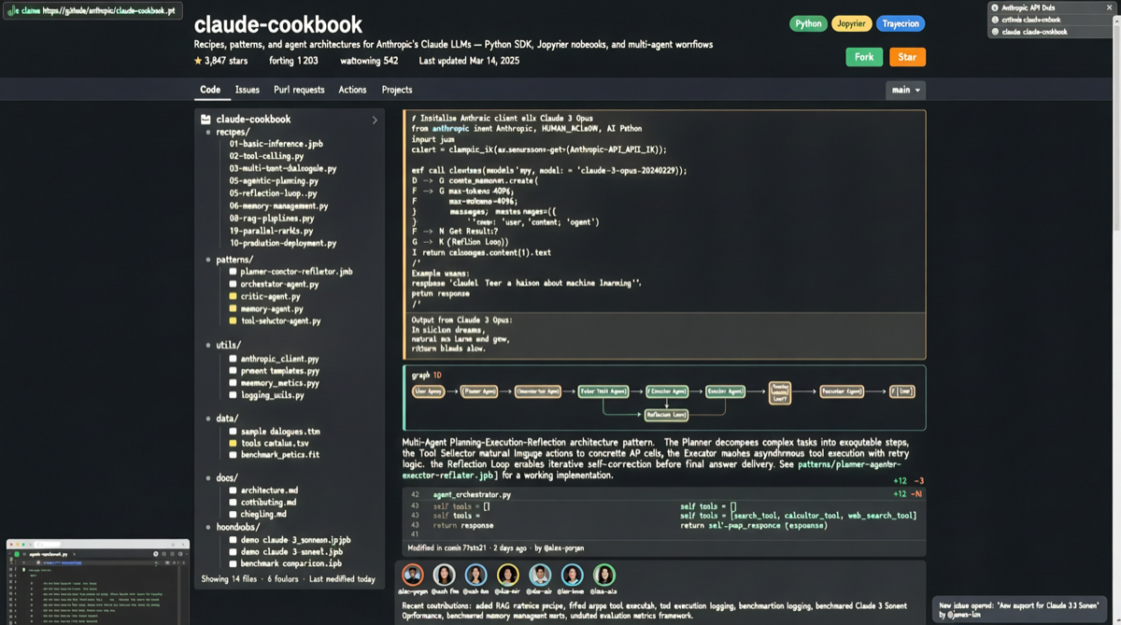This screenshot has height=625, width=1121.
Task: Click the yellow icon of critic-agent.py
Action: tap(233, 296)
